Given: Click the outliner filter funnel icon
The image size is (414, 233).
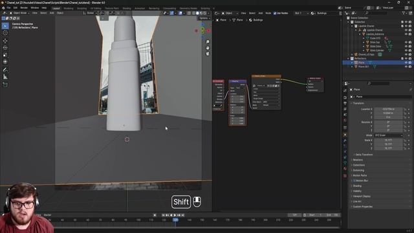Looking at the screenshot, I should click(404, 13).
